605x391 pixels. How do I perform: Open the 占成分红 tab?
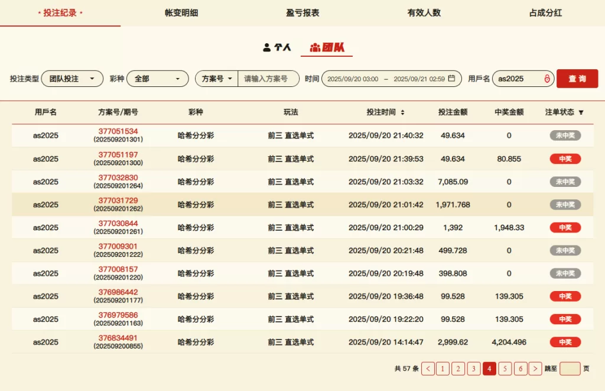point(545,13)
